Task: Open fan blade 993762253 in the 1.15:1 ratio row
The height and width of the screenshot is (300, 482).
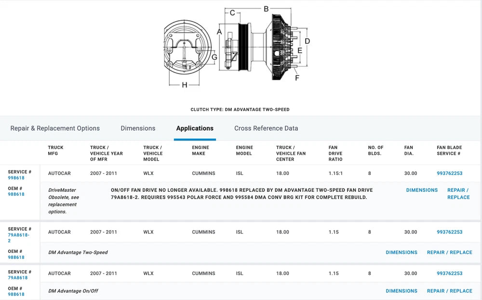Action: (x=449, y=174)
